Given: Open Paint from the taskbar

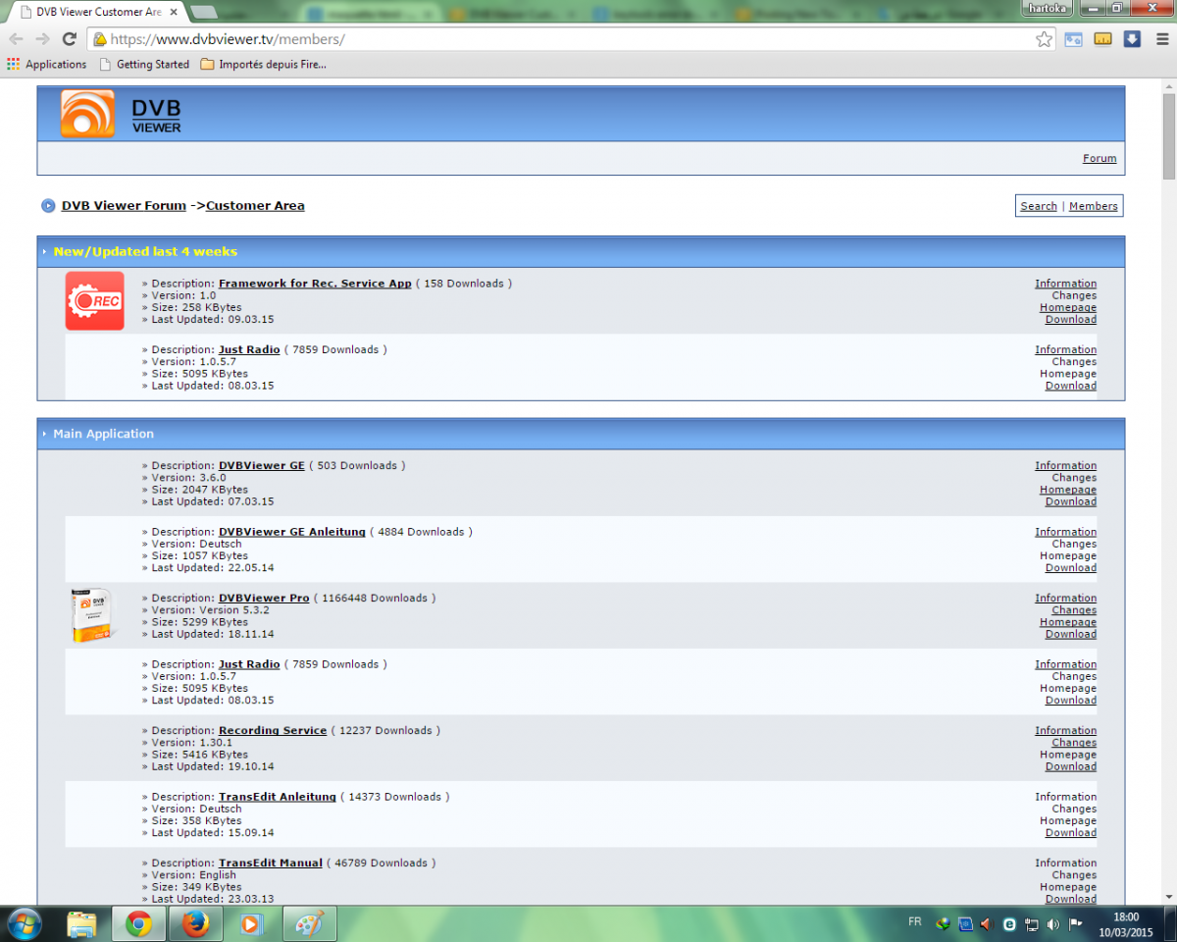Looking at the screenshot, I should point(308,923).
